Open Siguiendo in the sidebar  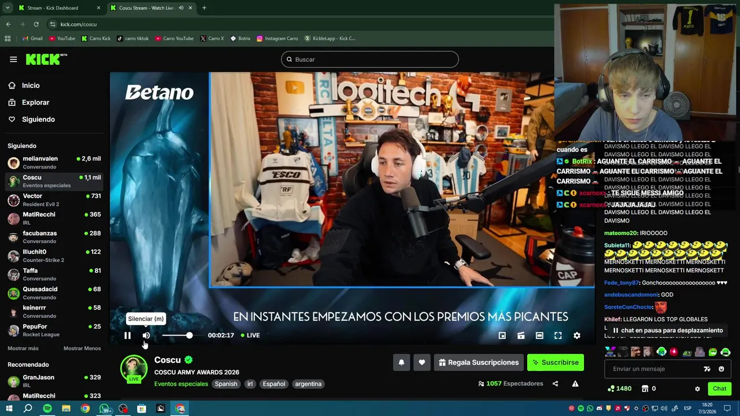[38, 119]
